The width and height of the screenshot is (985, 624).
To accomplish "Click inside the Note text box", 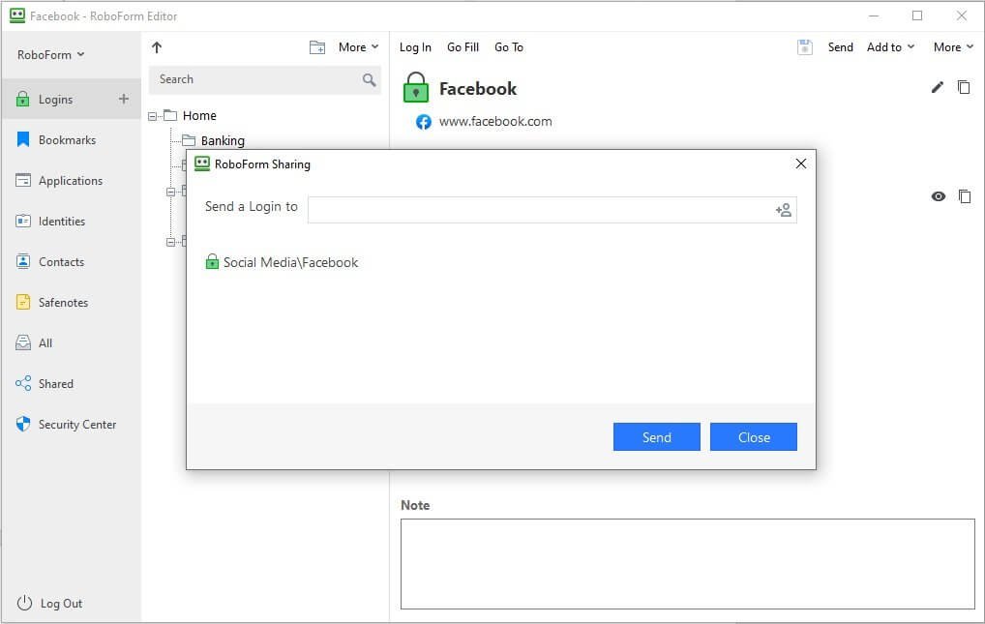I will (x=687, y=564).
